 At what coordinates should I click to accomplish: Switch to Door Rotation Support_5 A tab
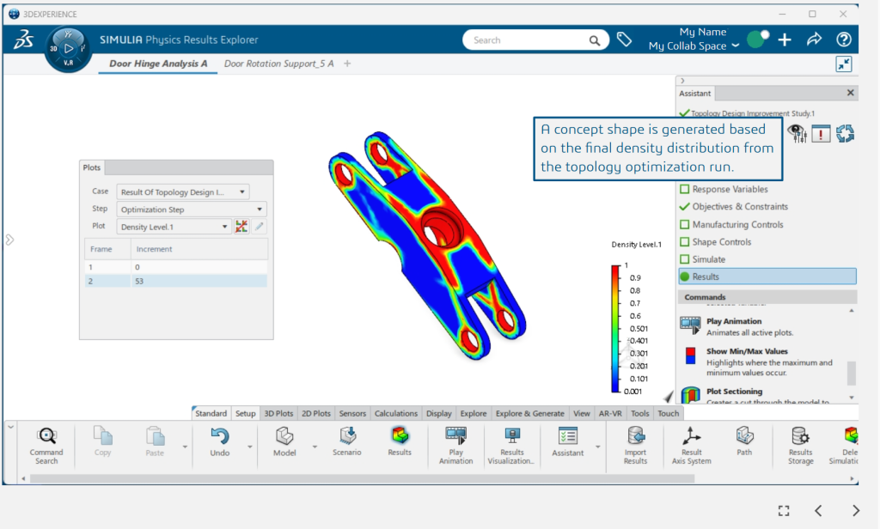[279, 64]
